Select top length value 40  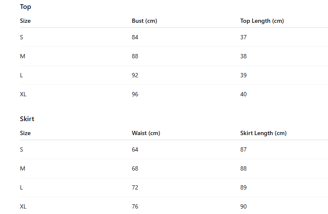(x=244, y=95)
